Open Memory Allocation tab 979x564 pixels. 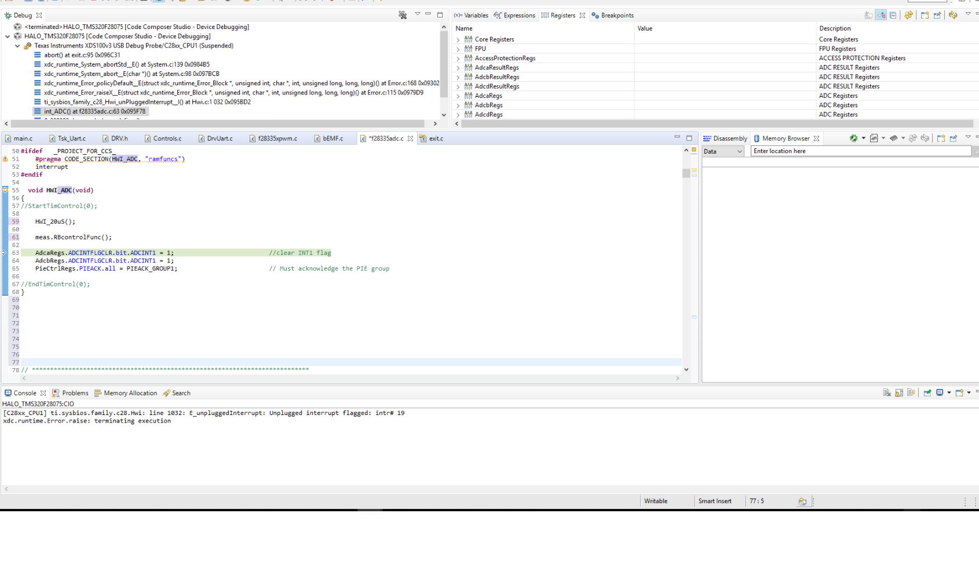(126, 393)
